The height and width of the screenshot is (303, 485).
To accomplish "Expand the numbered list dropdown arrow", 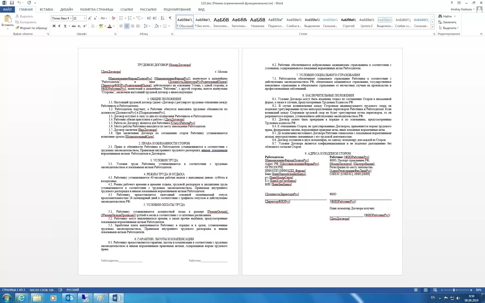I will 134,18.
